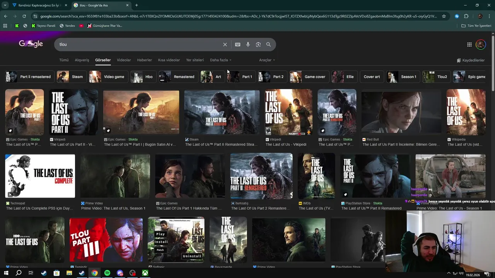495x278 pixels.
Task: Open File Explorer from the taskbar
Action: coord(69,273)
